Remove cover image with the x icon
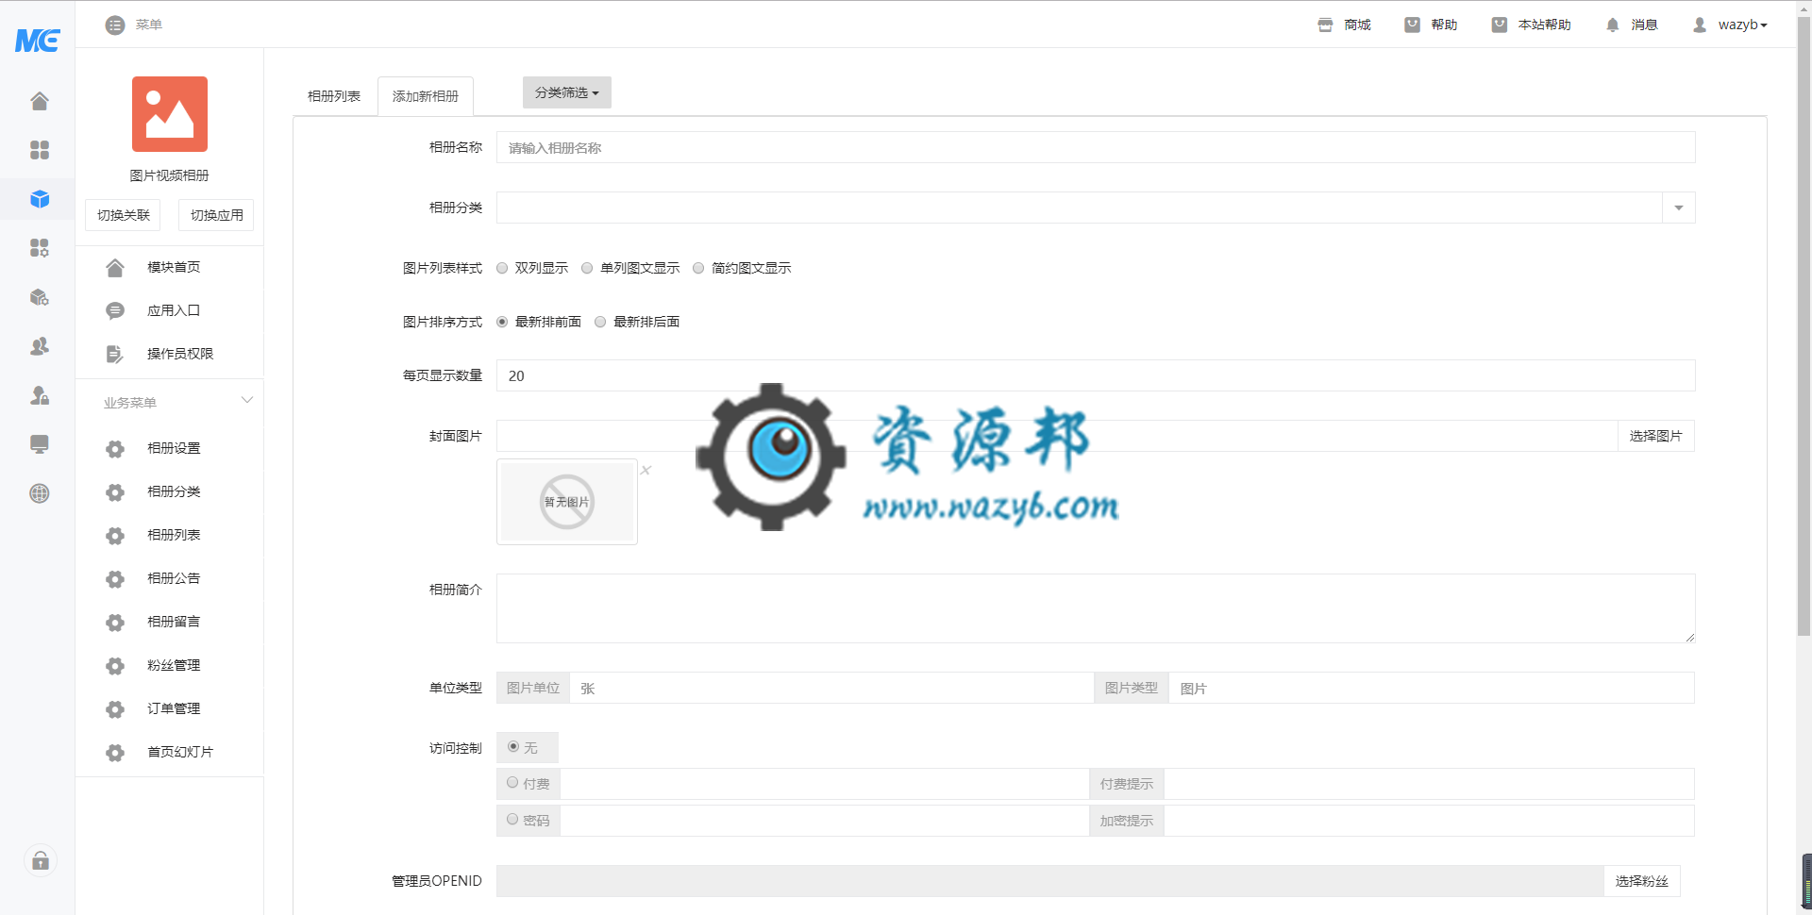Image resolution: width=1812 pixels, height=915 pixels. tap(646, 470)
